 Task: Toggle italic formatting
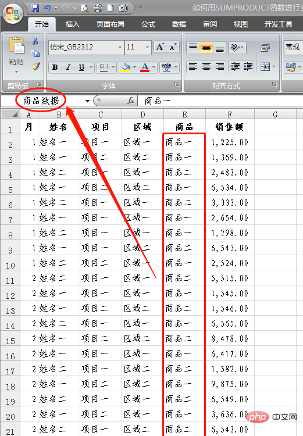[x=68, y=67]
